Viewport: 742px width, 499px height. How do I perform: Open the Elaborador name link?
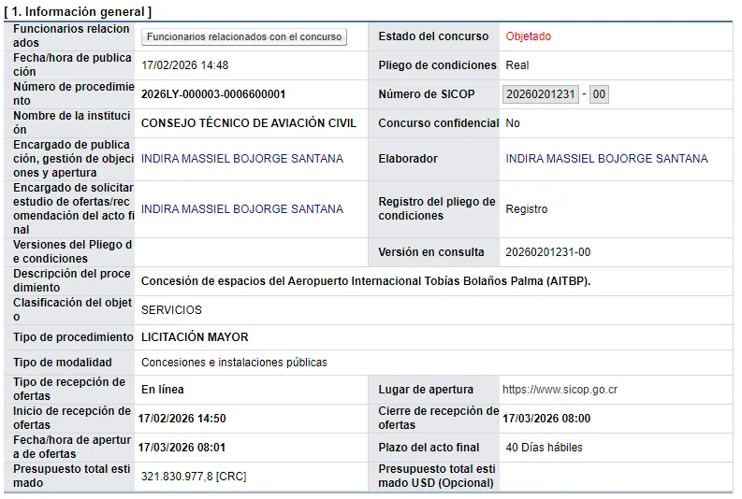click(606, 159)
